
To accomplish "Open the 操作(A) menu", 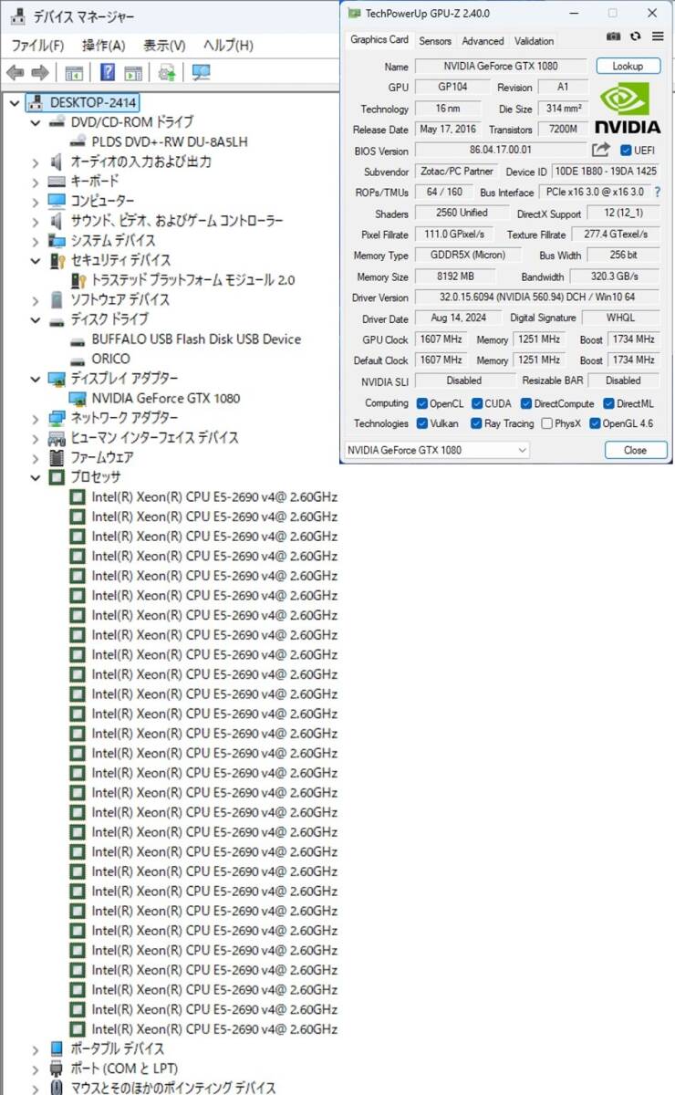I will click(x=103, y=46).
